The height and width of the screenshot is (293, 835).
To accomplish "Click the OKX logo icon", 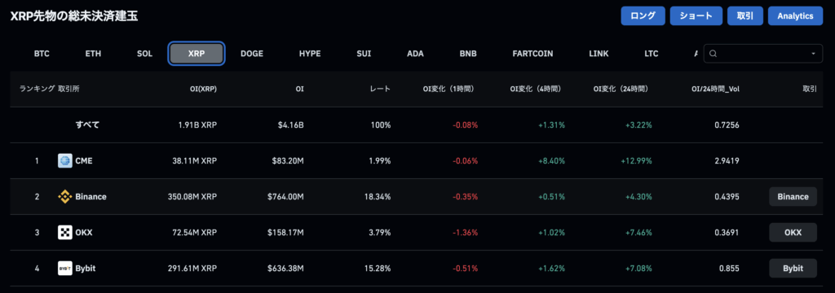I will pos(65,233).
